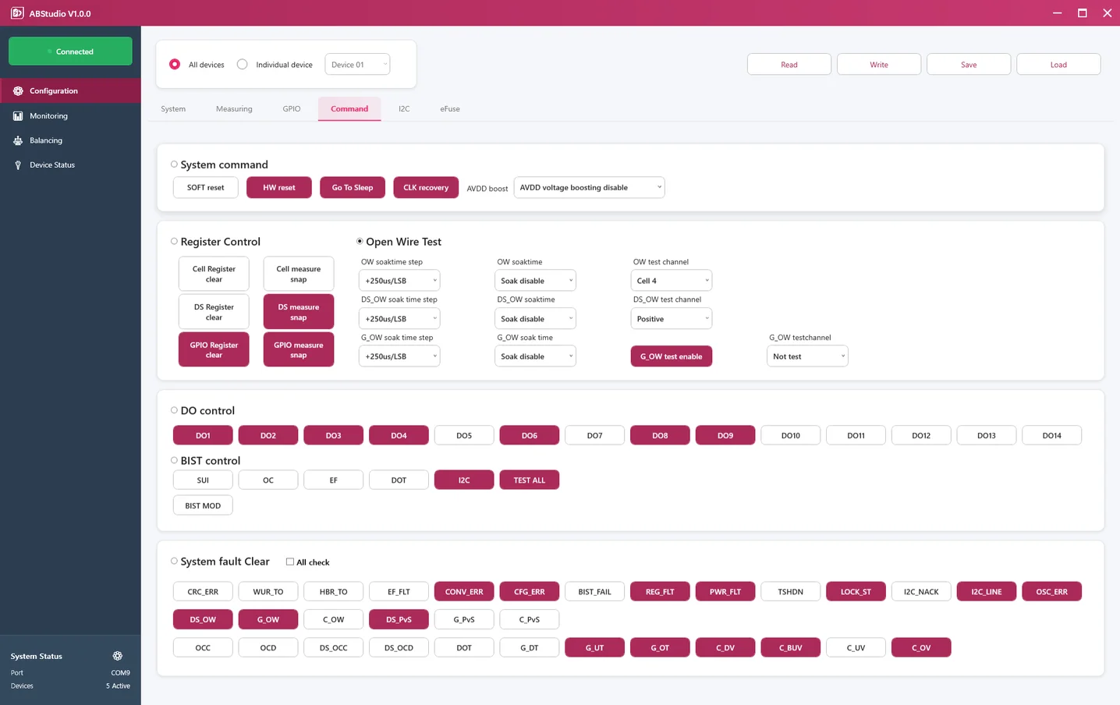Click the Balancing scale icon

(18, 140)
